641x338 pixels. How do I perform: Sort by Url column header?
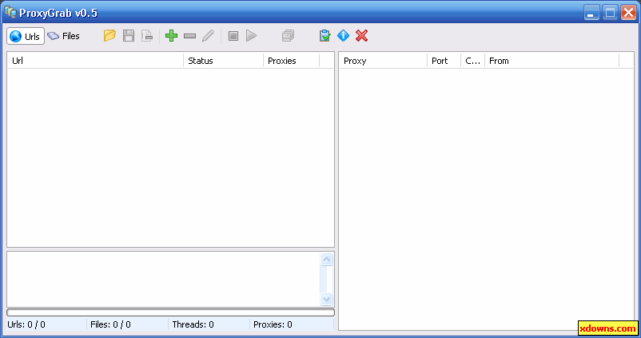(96, 61)
